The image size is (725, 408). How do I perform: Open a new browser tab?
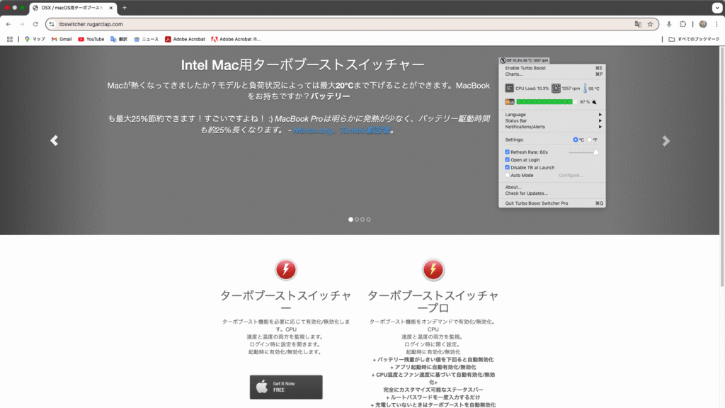pos(125,8)
